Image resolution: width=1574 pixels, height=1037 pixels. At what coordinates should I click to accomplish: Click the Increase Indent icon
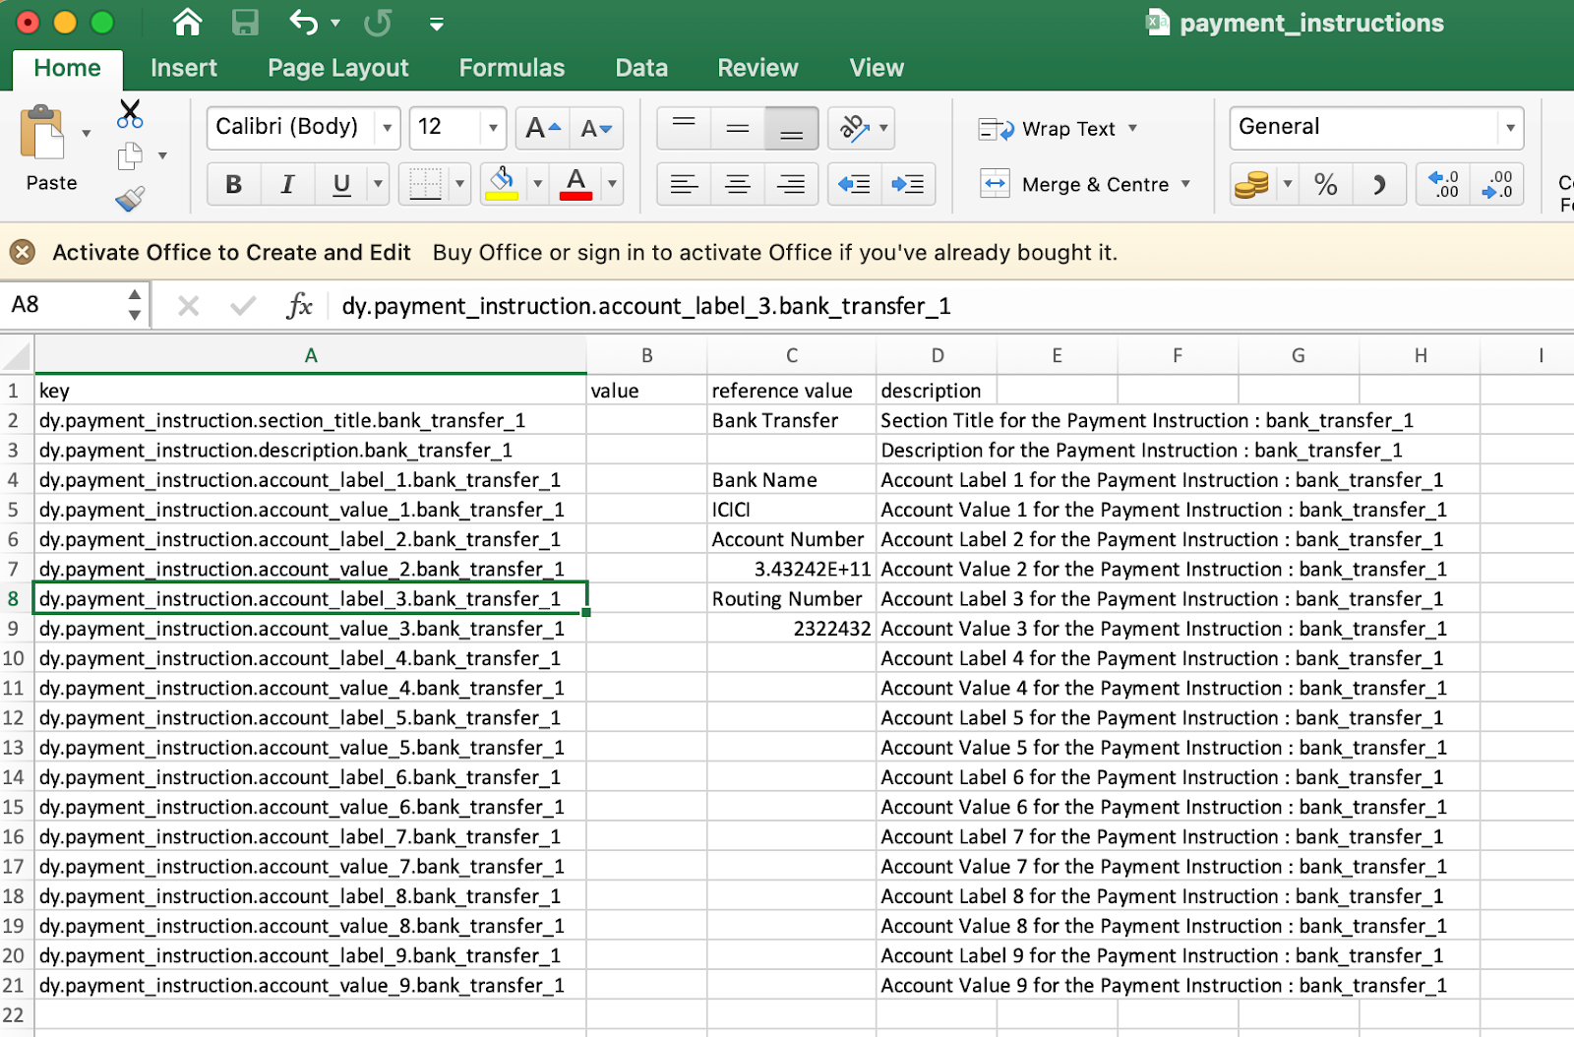(907, 184)
